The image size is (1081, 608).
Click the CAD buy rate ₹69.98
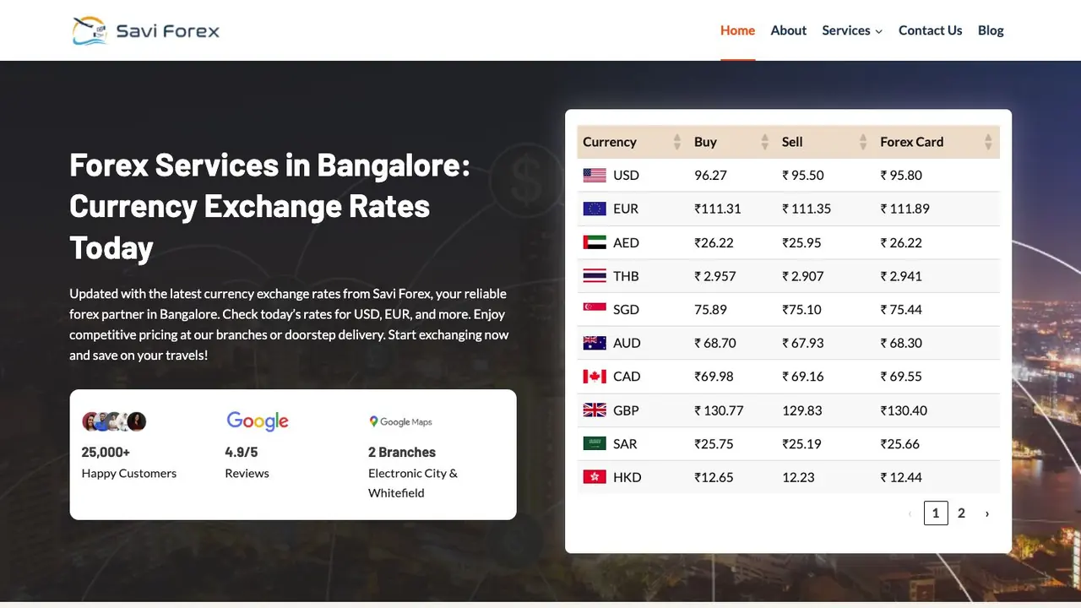(714, 377)
